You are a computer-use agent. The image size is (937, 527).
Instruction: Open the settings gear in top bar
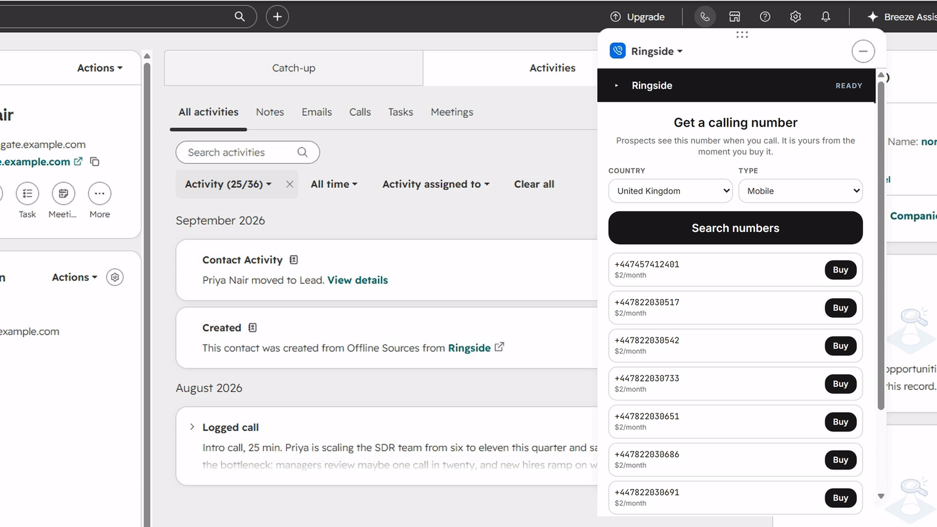point(795,16)
